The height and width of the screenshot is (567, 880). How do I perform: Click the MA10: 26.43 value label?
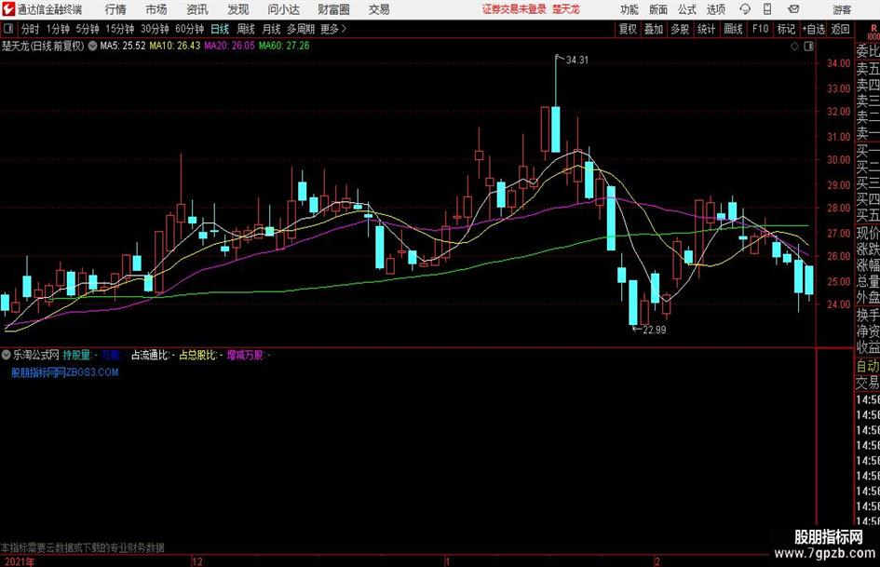point(174,46)
